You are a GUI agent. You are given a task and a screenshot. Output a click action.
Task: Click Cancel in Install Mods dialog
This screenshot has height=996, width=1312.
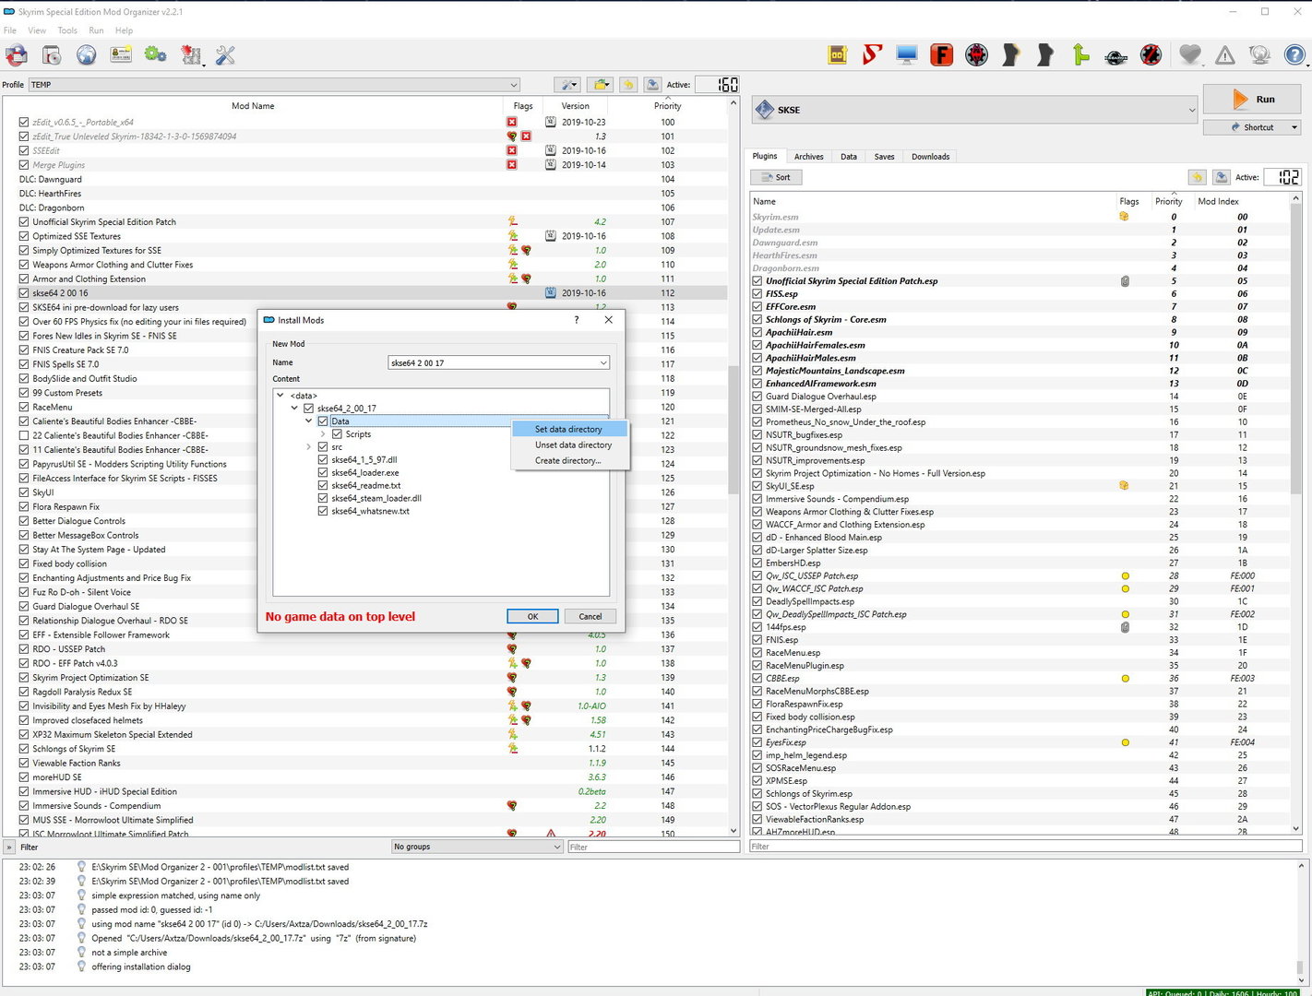point(590,616)
